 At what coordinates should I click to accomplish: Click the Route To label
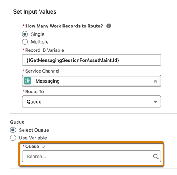[34, 92]
